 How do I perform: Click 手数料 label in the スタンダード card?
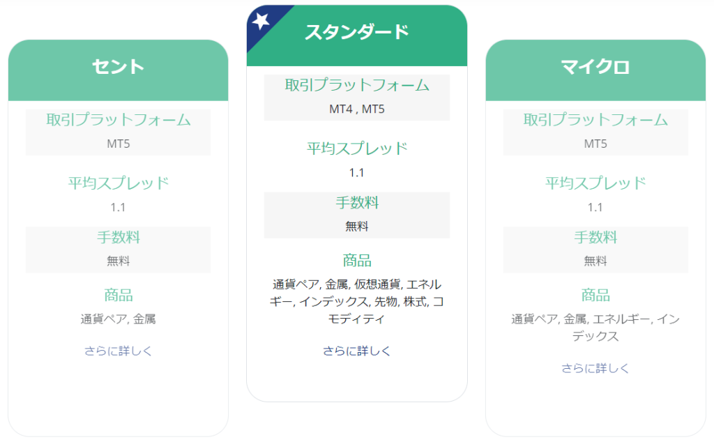356,203
